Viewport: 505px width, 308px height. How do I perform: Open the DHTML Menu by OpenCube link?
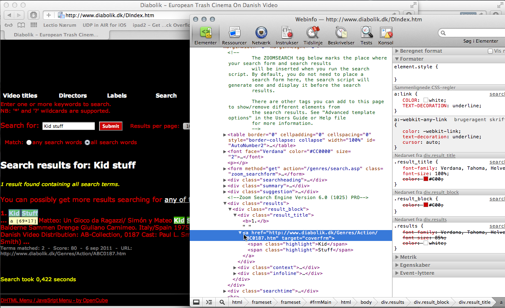click(x=54, y=300)
